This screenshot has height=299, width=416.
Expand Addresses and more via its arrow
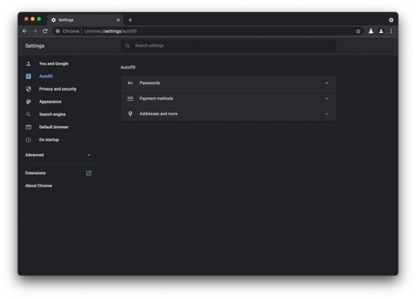326,114
